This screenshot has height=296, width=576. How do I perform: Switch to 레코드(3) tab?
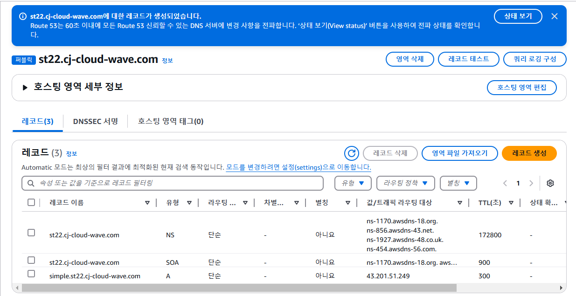tap(37, 121)
